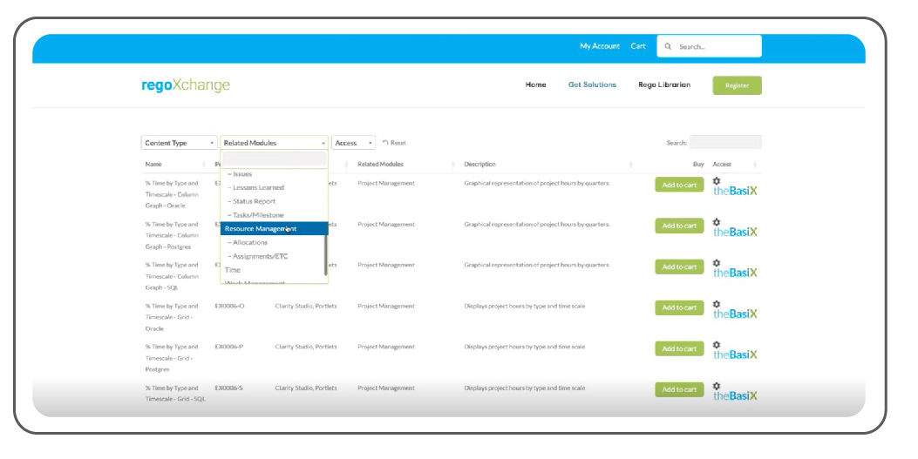918x459 pixels.
Task: Collapse the Related Modules dropdown
Action: (274, 143)
